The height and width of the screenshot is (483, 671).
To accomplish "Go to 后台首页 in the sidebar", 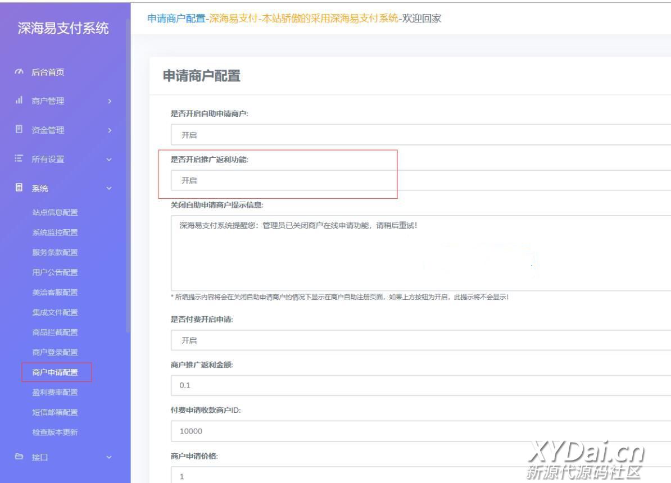I will (x=48, y=72).
